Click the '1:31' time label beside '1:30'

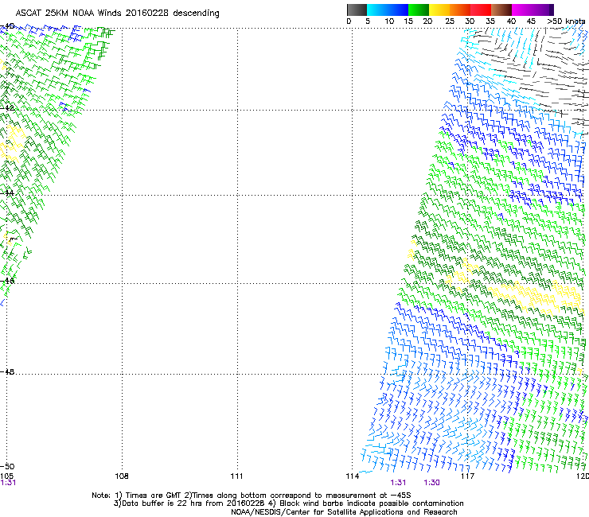[398, 483]
